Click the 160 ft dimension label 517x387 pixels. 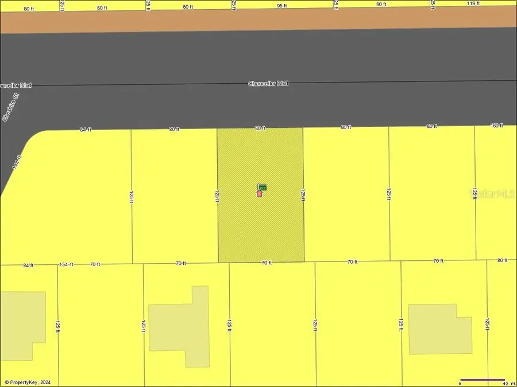point(497,126)
